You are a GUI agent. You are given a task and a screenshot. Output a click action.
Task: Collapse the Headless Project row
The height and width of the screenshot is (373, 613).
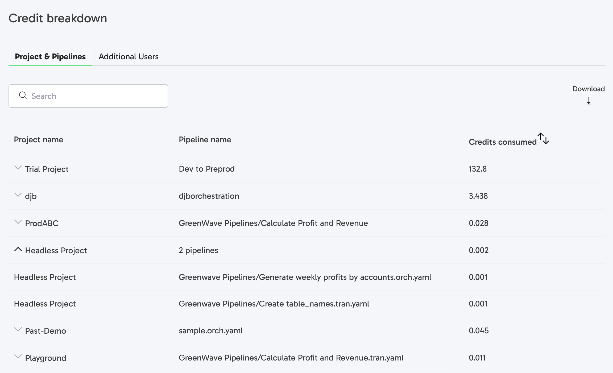(18, 250)
